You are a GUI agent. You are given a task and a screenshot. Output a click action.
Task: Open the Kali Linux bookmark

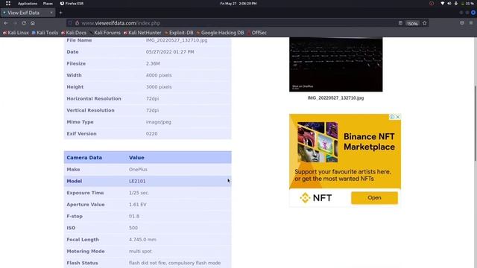[16, 33]
